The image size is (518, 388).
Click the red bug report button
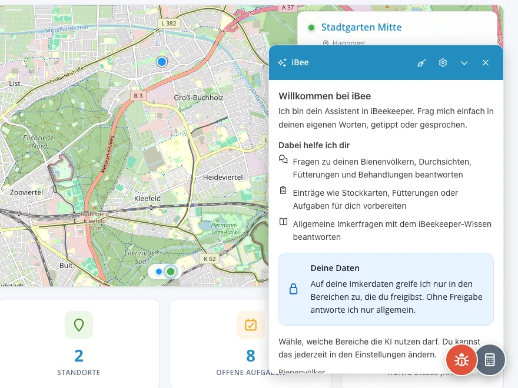click(x=461, y=360)
